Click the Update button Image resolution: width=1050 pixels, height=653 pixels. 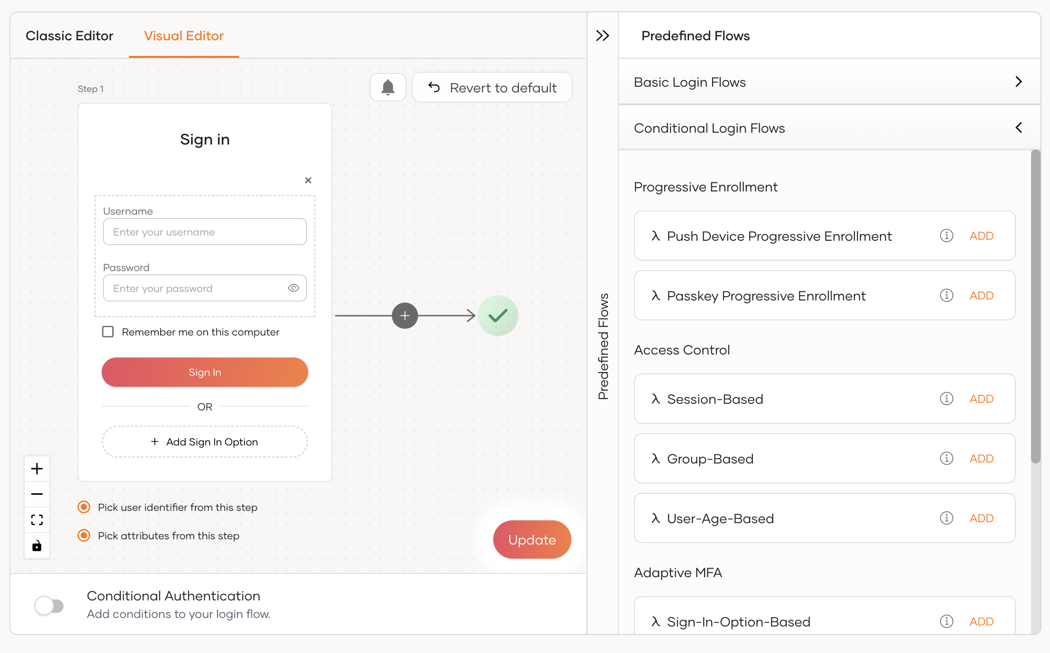(532, 540)
